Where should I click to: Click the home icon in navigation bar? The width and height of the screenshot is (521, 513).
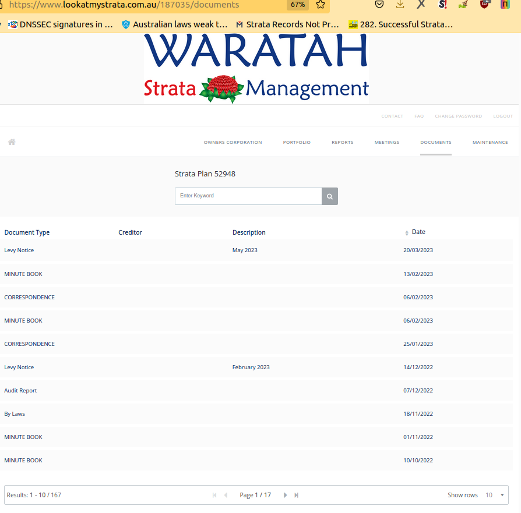(12, 142)
